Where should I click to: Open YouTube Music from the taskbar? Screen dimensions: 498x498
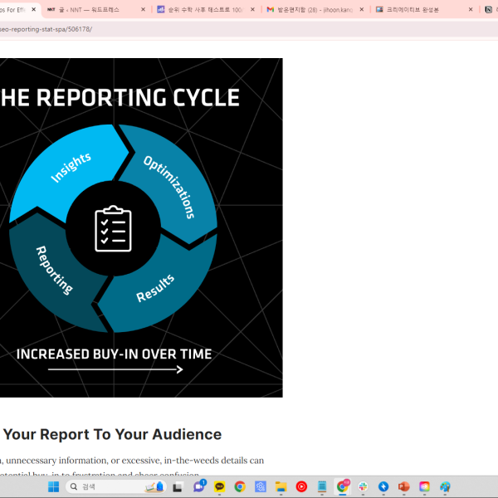[x=301, y=486]
